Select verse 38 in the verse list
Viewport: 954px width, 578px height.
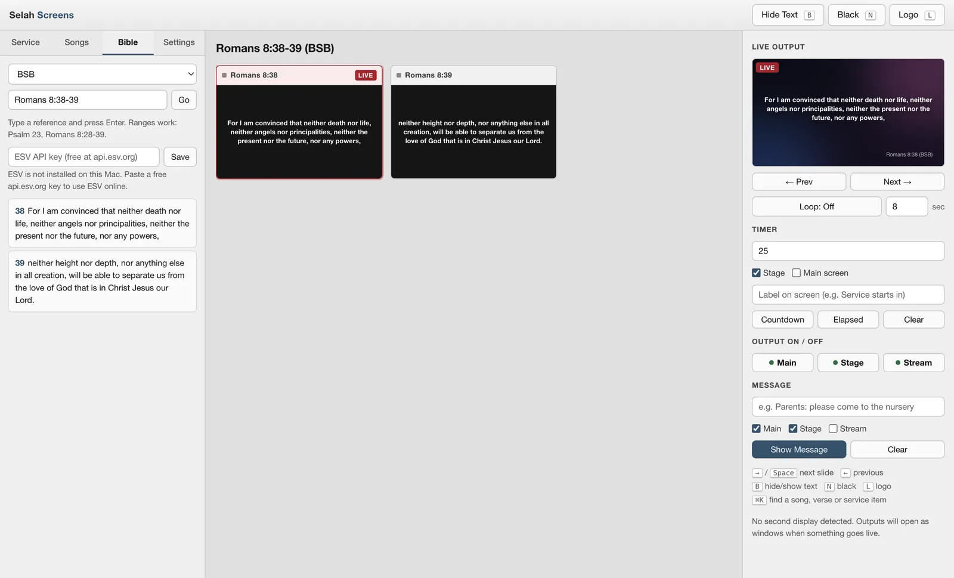tap(102, 223)
